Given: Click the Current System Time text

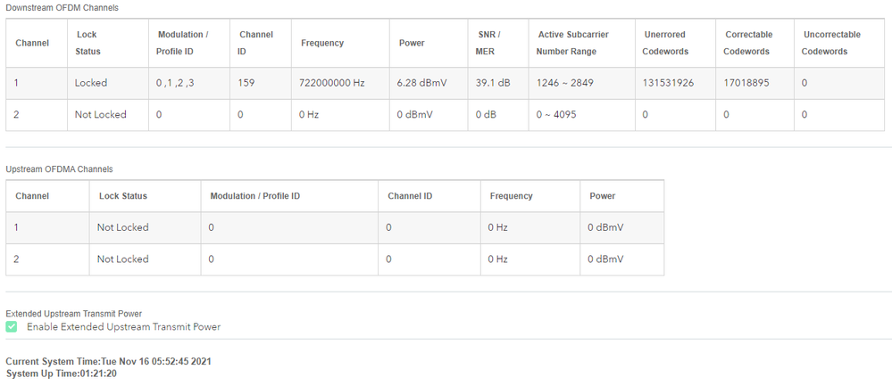Looking at the screenshot, I should click(108, 361).
